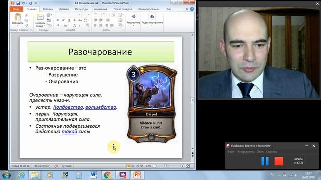Toggle text Shadow formatting
321x180 pixels.
coord(74,20)
